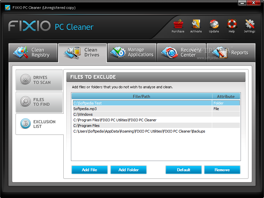This screenshot has height=198, width=264.
Task: Open the Help lifebuoy icon
Action: [232, 24]
